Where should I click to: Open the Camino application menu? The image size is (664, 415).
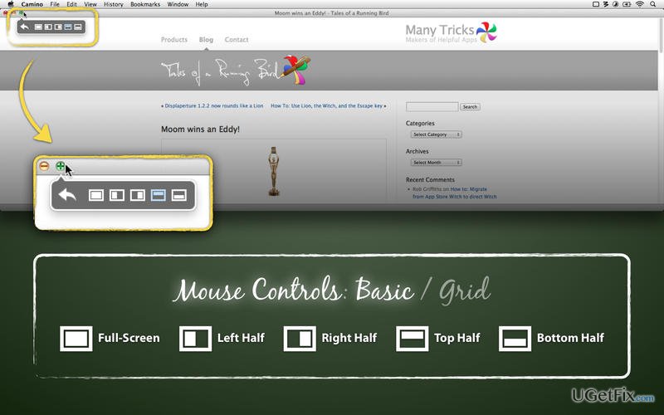[x=32, y=4]
